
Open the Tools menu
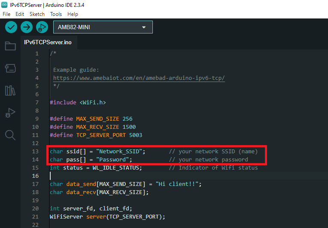56,14
